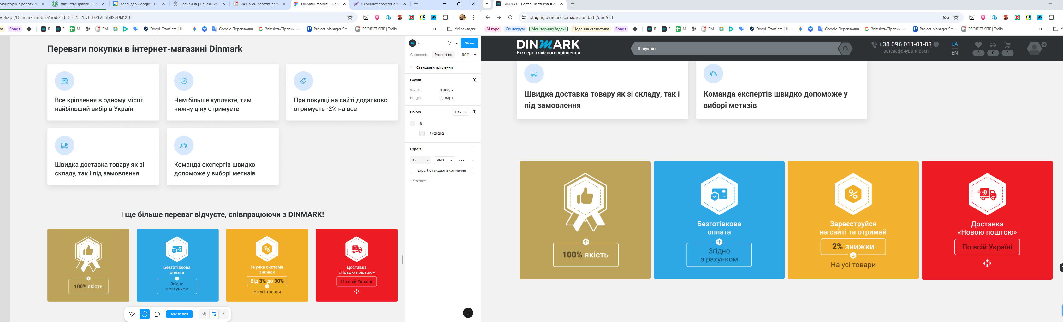Screen dimensions: 1063x322
Task: Copy the Colors section with clipboard icon
Action: [x=474, y=112]
